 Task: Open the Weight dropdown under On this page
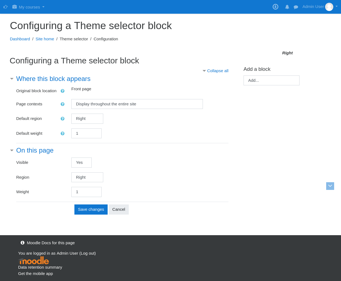click(x=86, y=192)
